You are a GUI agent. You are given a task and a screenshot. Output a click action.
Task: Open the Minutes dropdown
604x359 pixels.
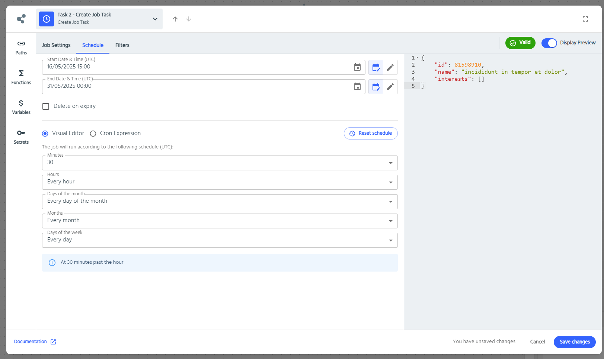tap(220, 163)
